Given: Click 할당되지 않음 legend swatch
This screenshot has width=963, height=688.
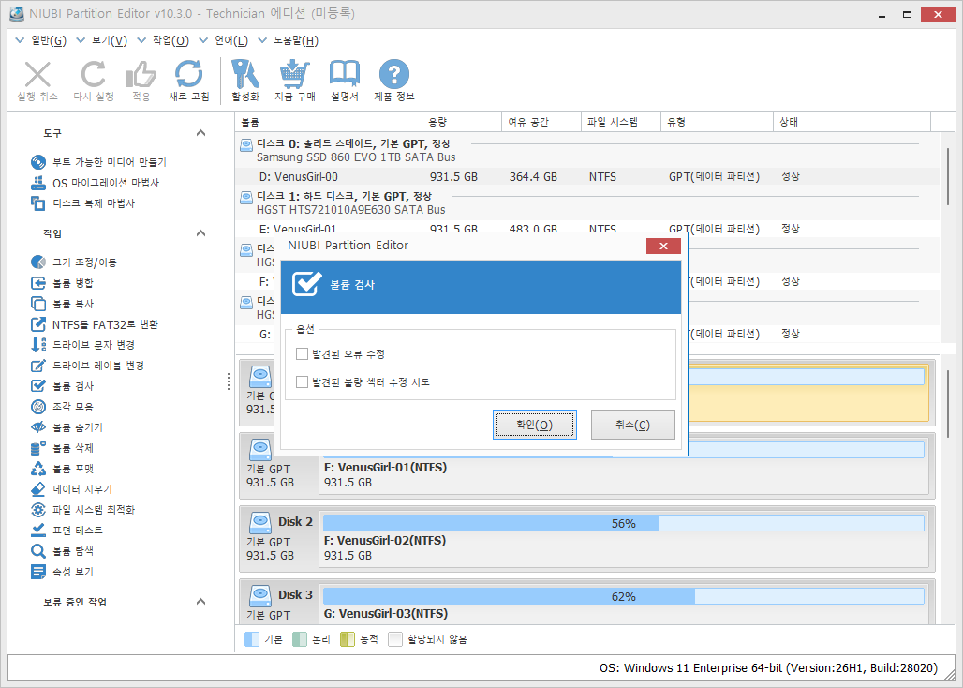Looking at the screenshot, I should 395,639.
